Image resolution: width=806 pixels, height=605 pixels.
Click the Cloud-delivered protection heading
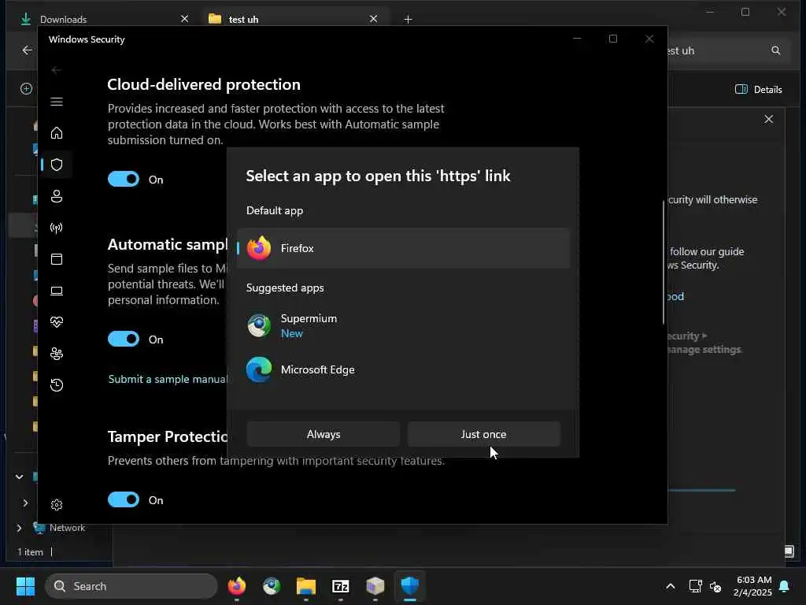pyautogui.click(x=204, y=84)
